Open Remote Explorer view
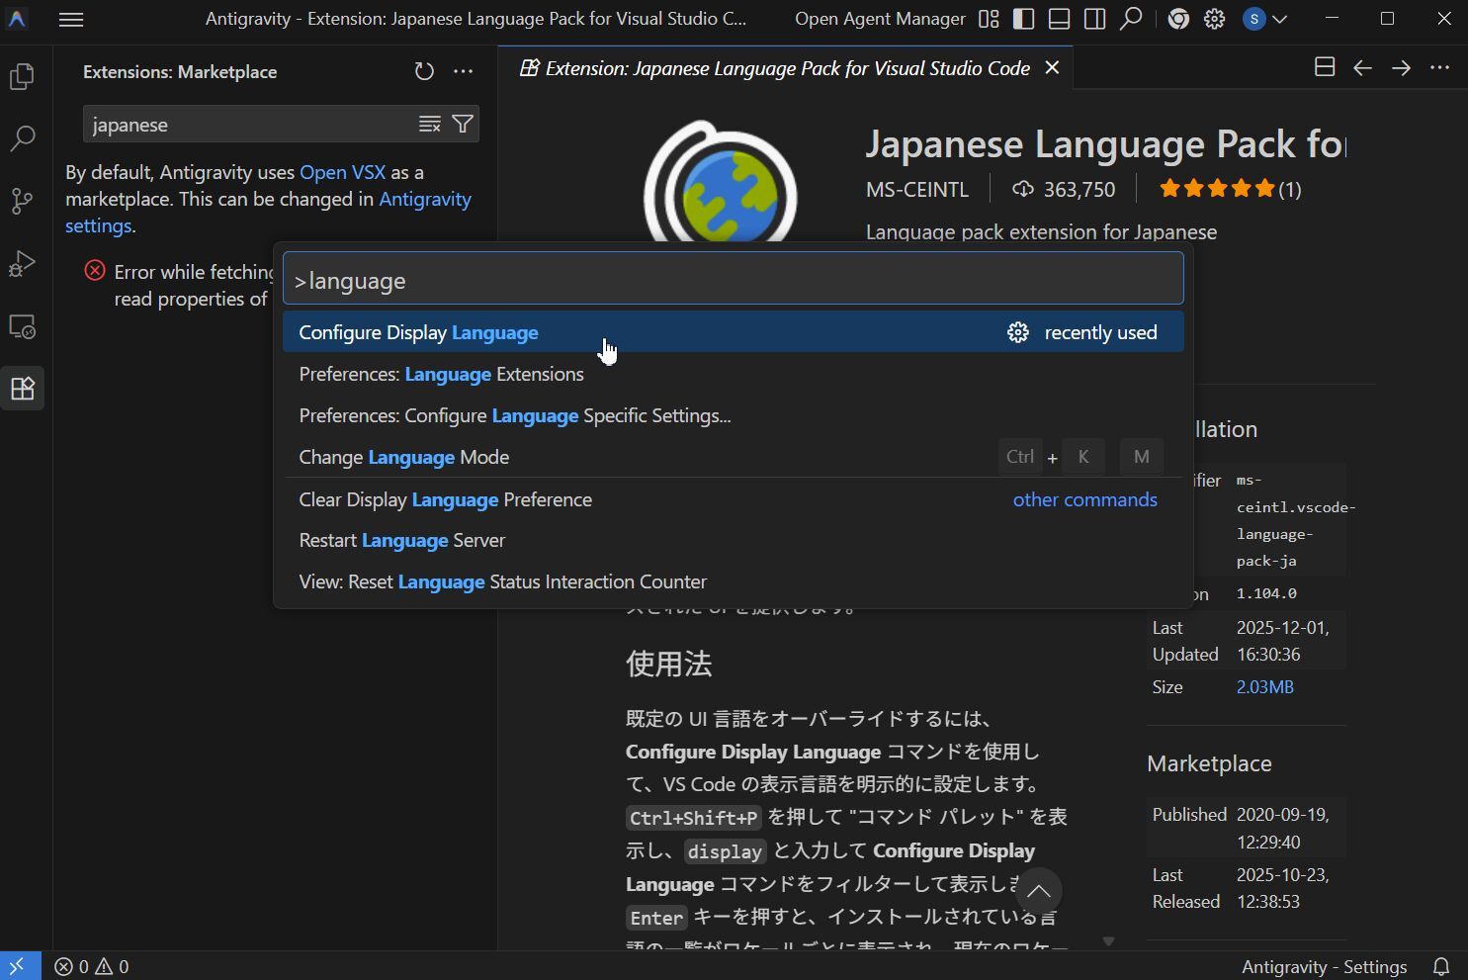1468x980 pixels. pos(22,326)
